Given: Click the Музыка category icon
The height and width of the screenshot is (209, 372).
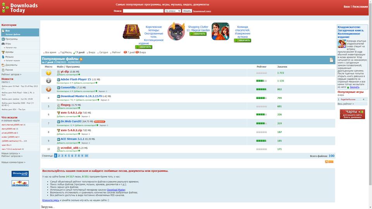Looking at the screenshot, I should 3,57.
